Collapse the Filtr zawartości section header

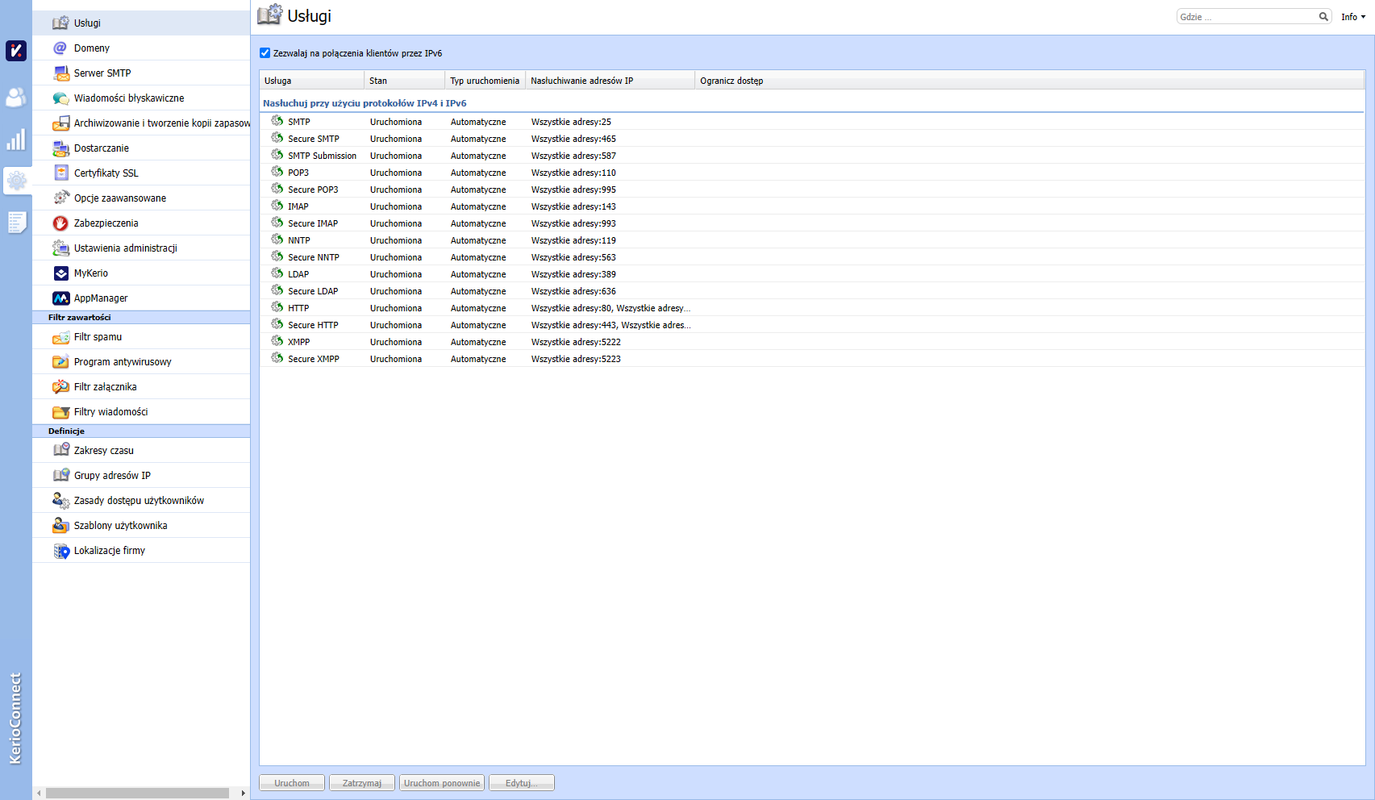[x=79, y=318]
